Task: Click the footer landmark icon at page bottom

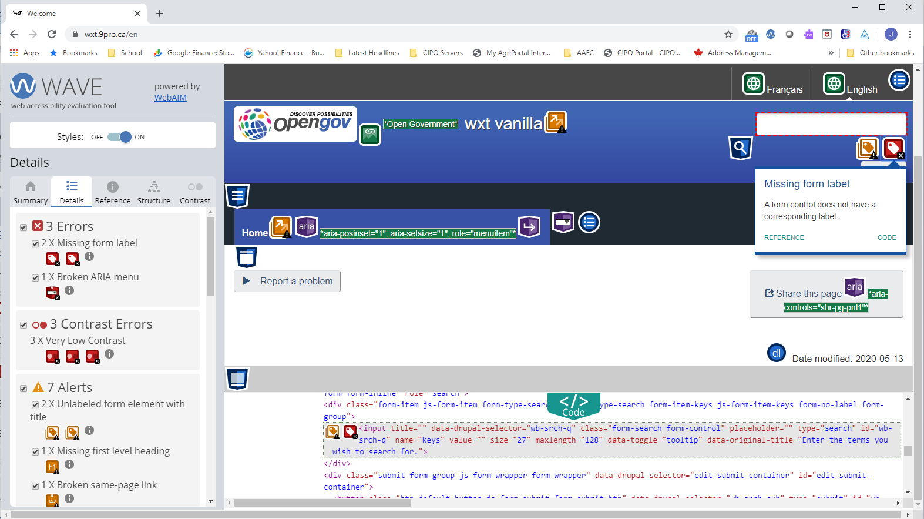Action: click(x=238, y=379)
